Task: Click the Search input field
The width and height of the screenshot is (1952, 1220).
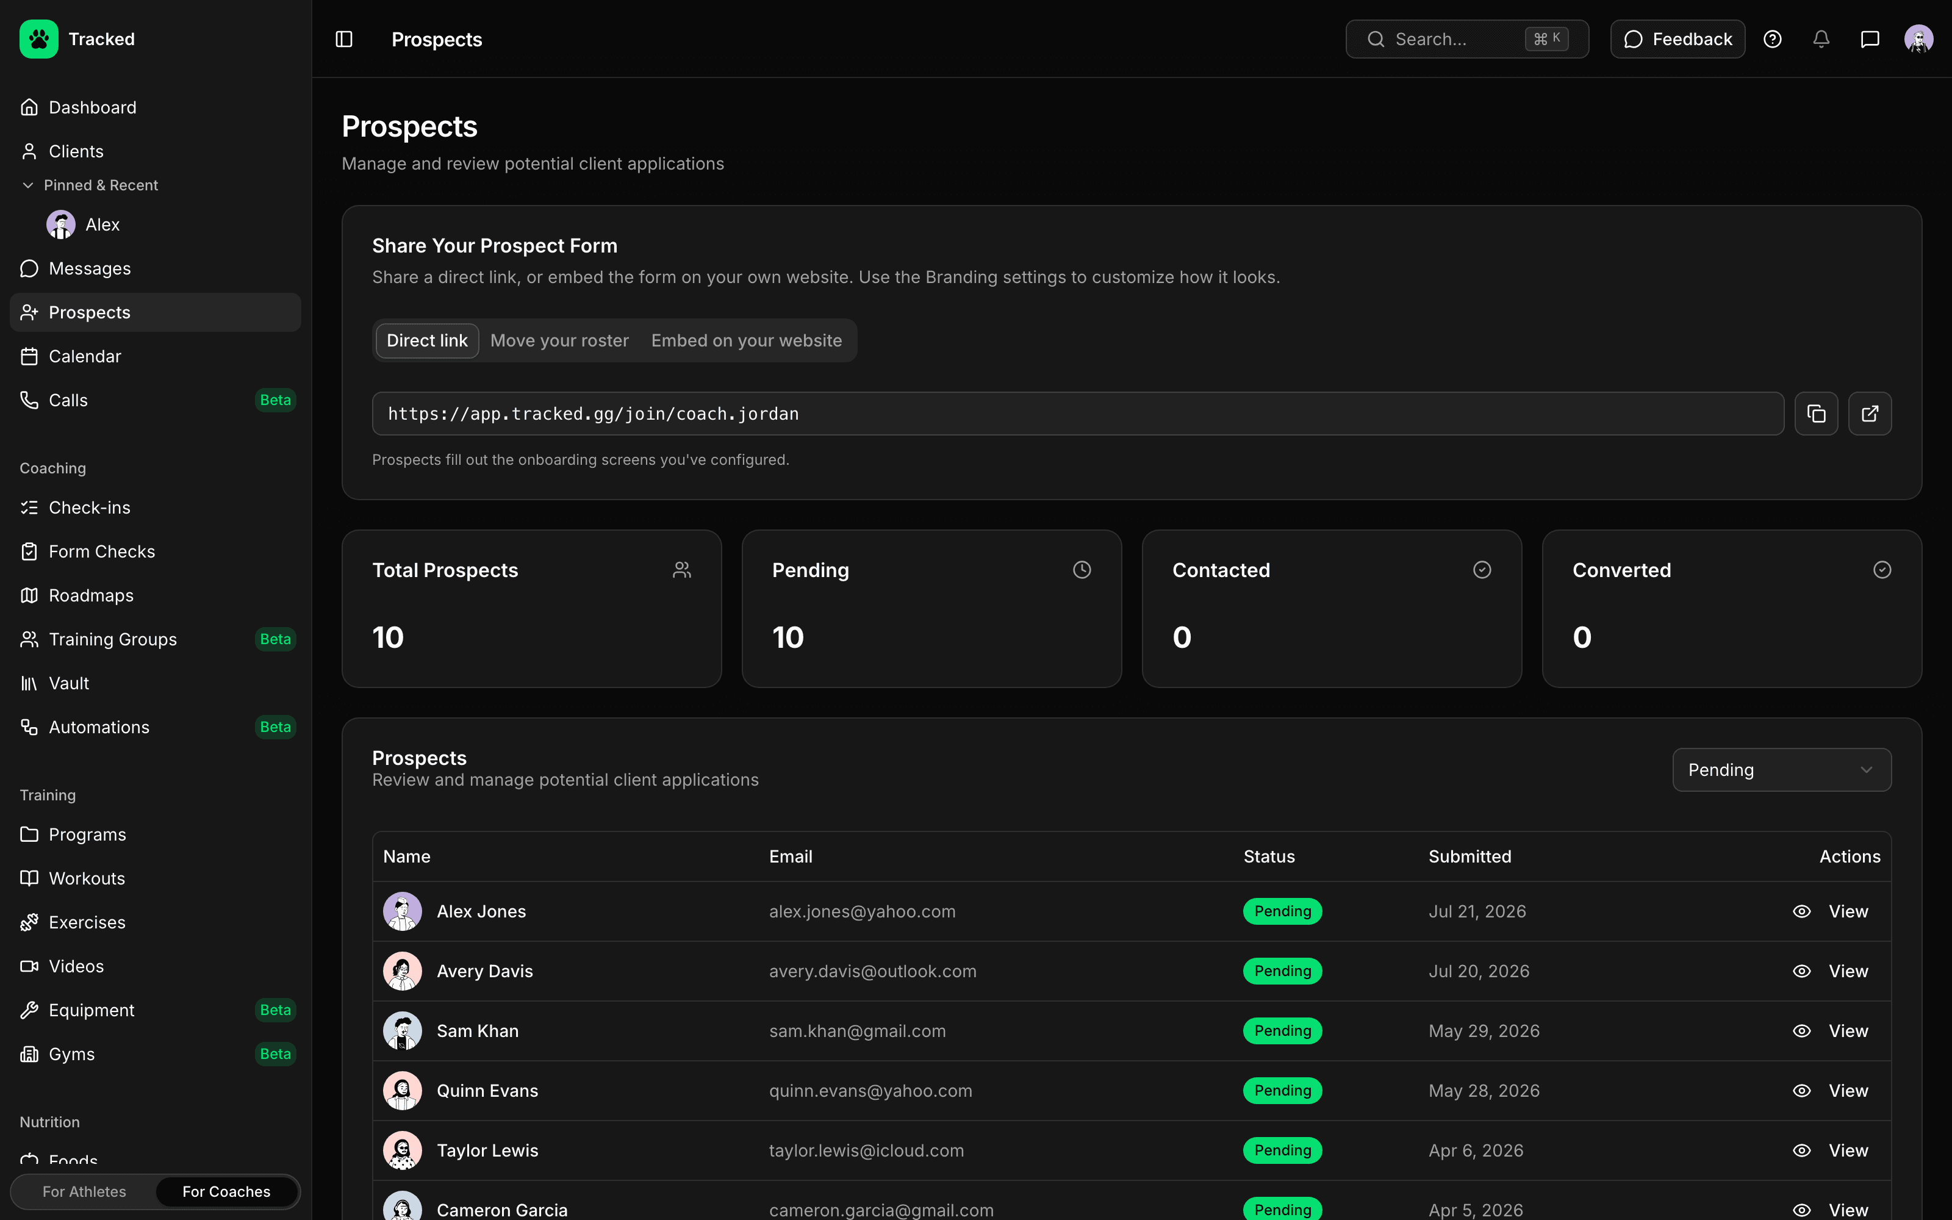Action: pyautogui.click(x=1467, y=38)
